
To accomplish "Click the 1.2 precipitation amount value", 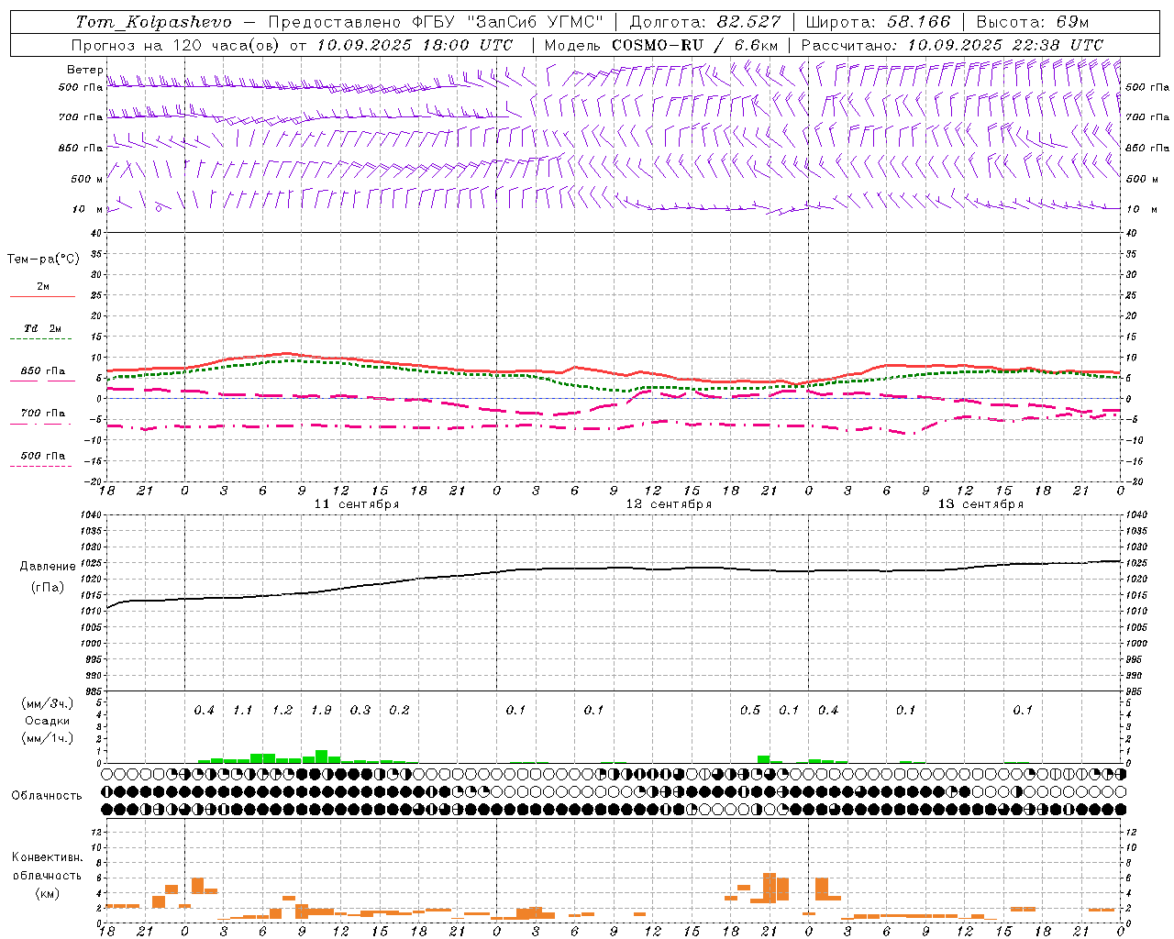I will [x=282, y=711].
